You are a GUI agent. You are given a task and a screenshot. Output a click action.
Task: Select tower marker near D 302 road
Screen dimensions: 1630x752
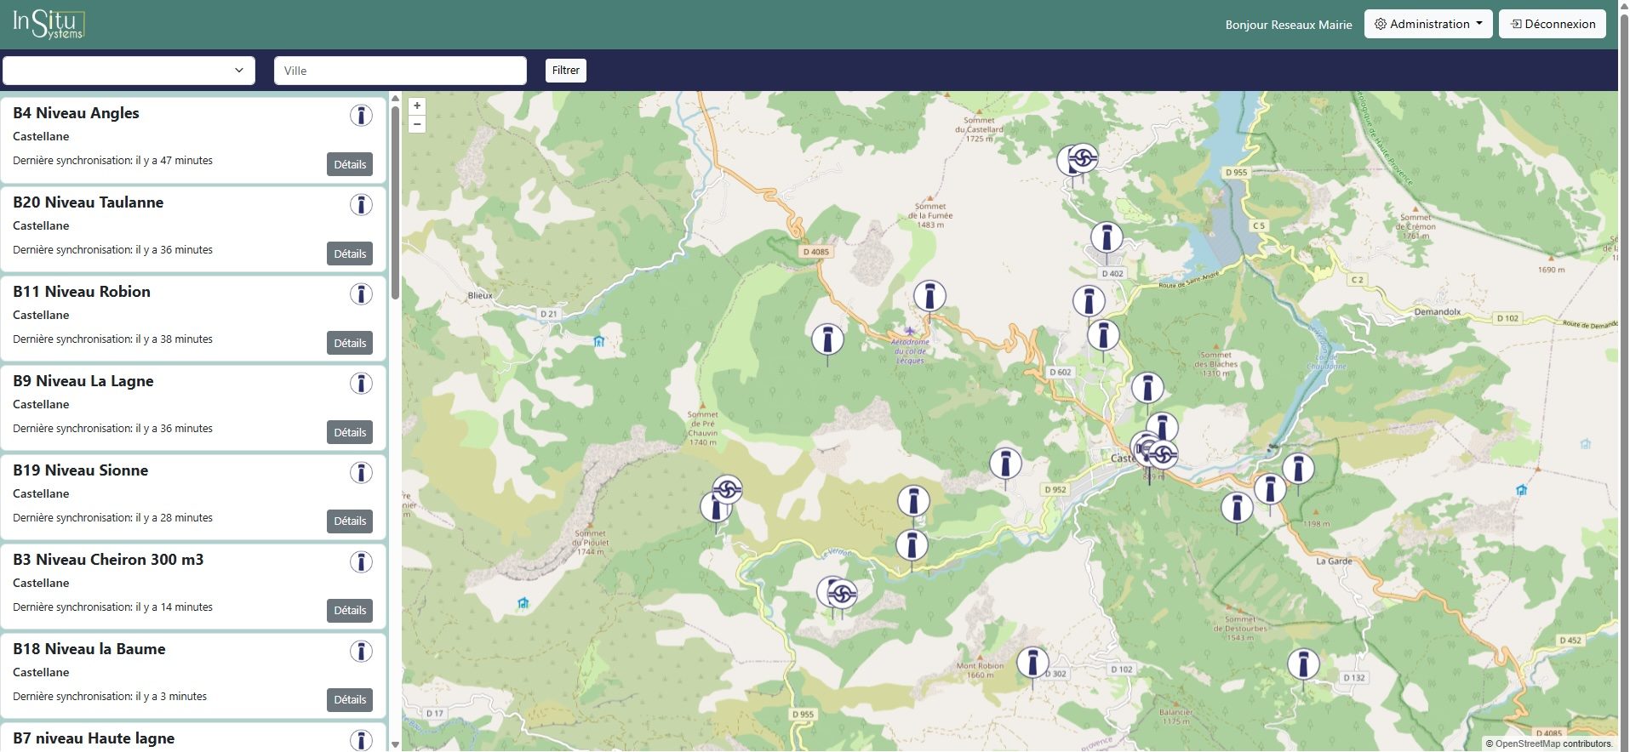(1032, 663)
